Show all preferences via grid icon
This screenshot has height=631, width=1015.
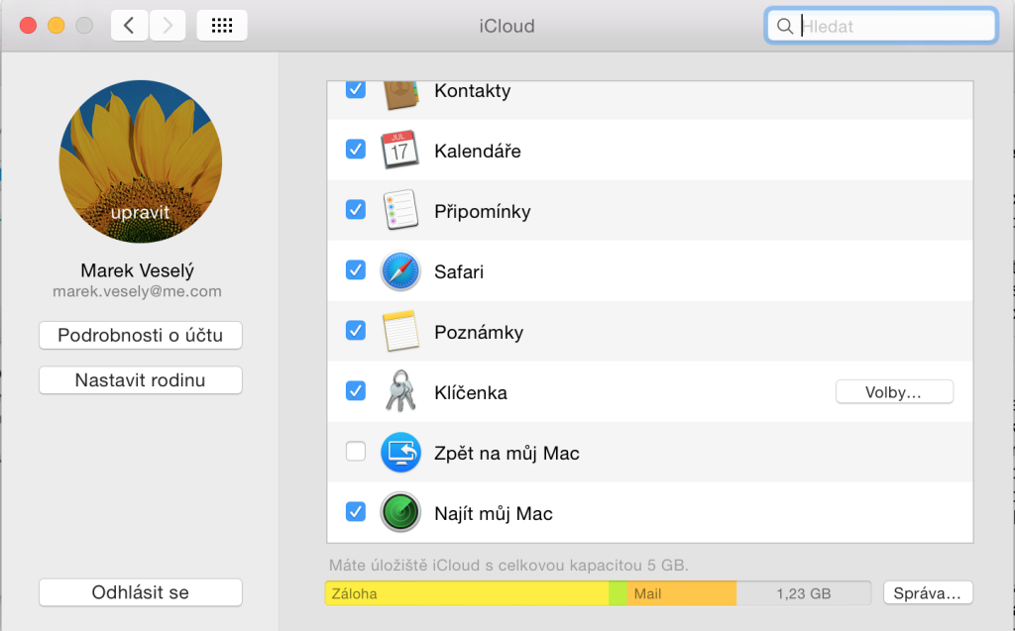point(222,26)
